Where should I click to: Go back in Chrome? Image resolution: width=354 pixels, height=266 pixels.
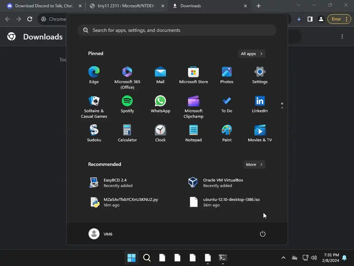(x=8, y=19)
